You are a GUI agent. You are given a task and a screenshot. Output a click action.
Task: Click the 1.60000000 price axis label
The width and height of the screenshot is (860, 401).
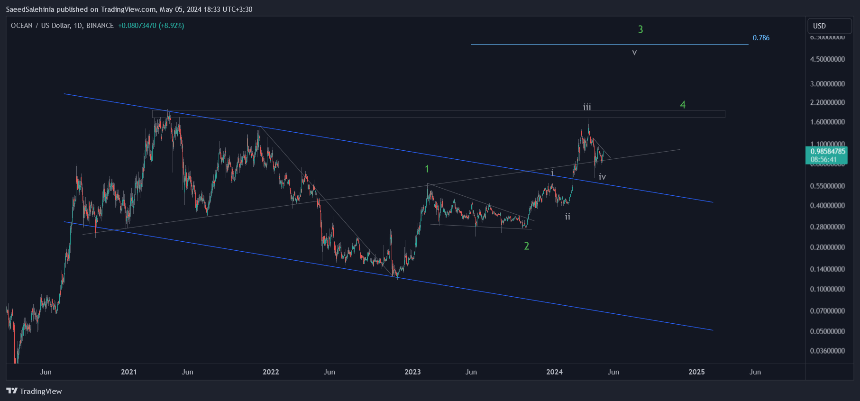click(827, 122)
